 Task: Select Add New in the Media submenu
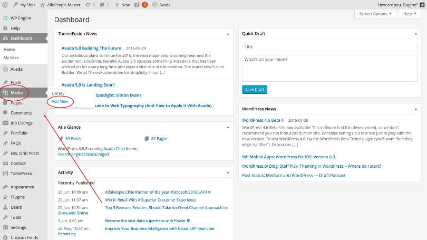[x=59, y=101]
